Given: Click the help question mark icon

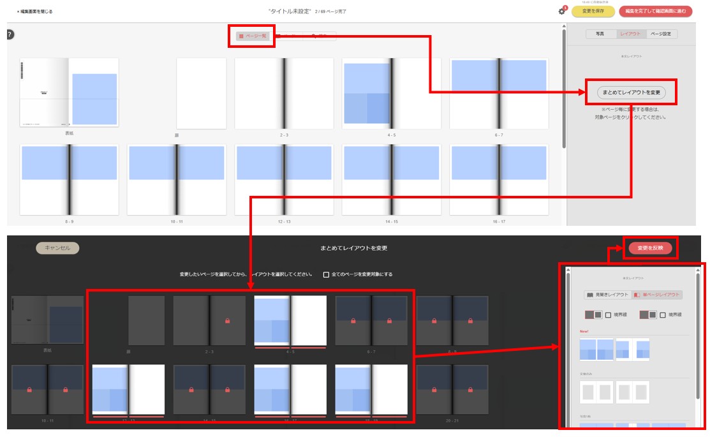Looking at the screenshot, I should pos(10,34).
